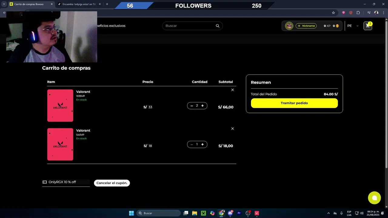Click the Cancelar el cupón button
The width and height of the screenshot is (388, 218).
pyautogui.click(x=112, y=183)
